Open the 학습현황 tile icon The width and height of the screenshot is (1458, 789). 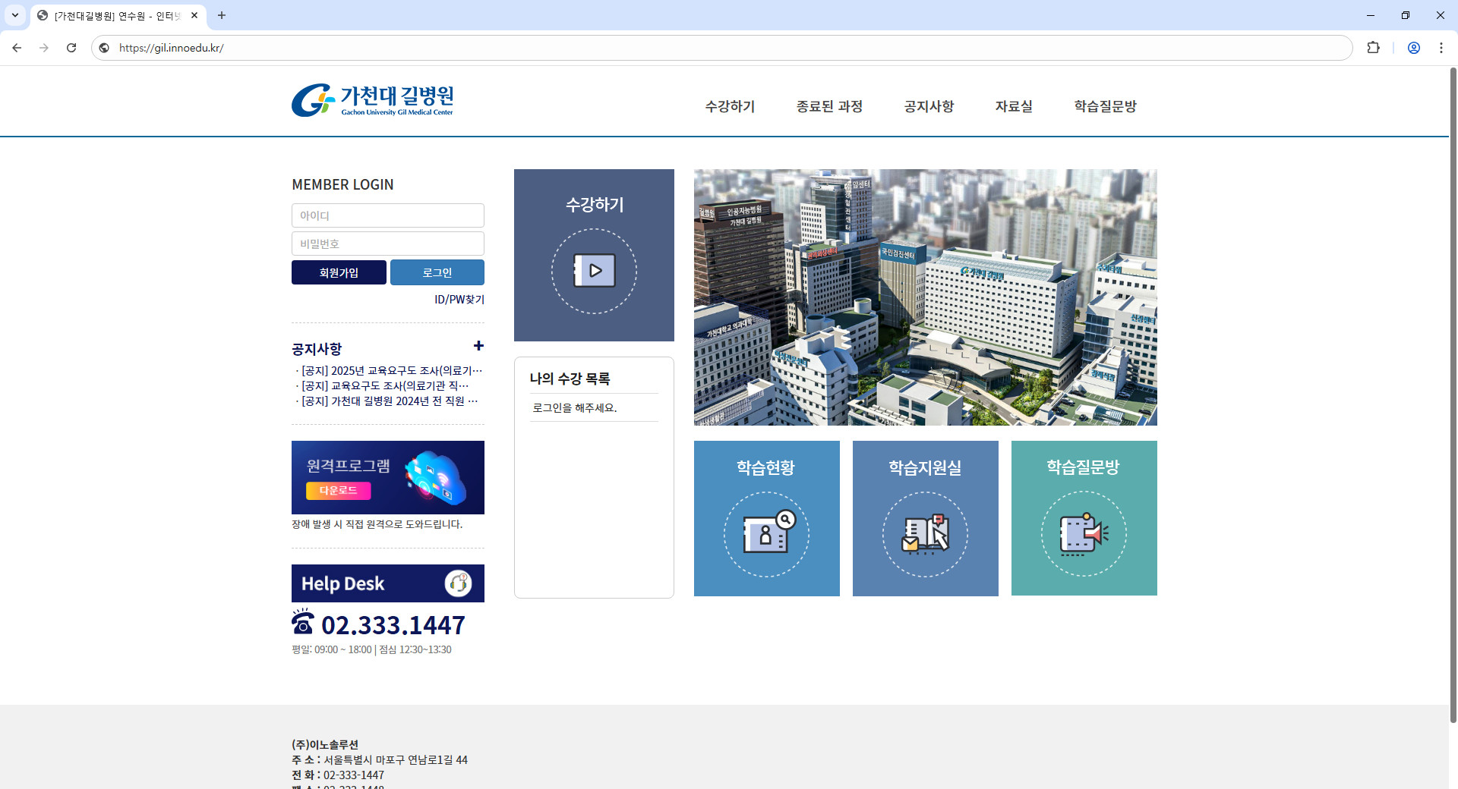pos(766,534)
